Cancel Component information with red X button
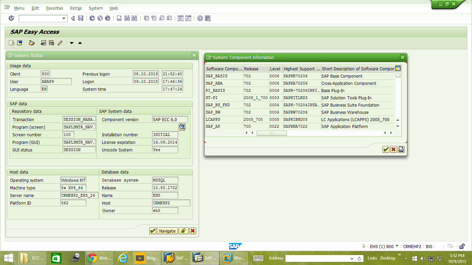 (x=394, y=149)
